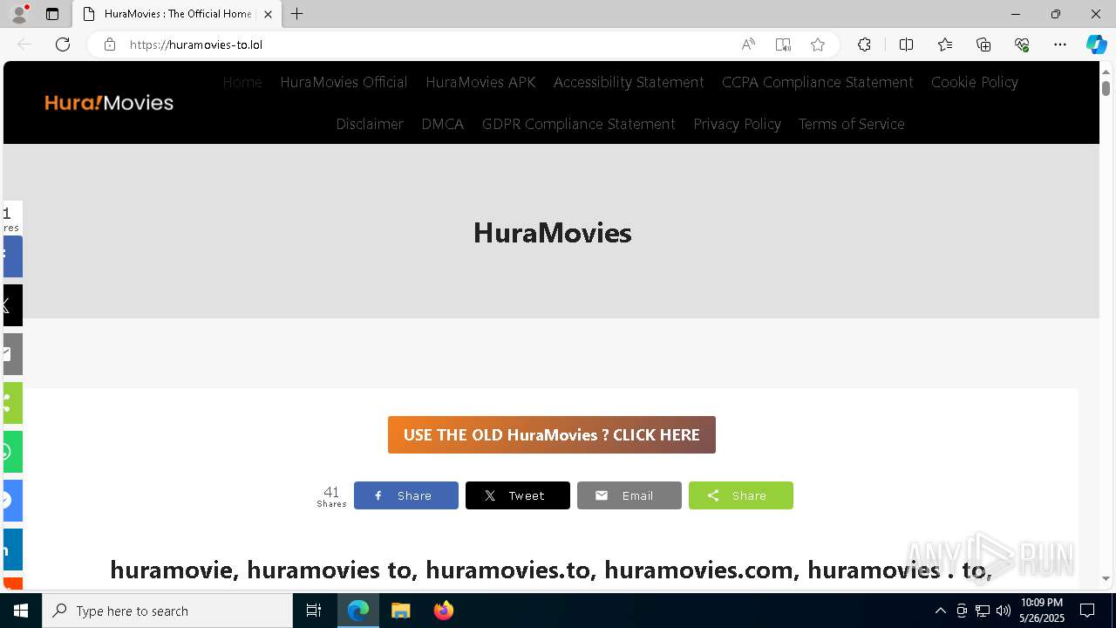Open Copilot sidebar icon
1116x628 pixels.
1096,44
